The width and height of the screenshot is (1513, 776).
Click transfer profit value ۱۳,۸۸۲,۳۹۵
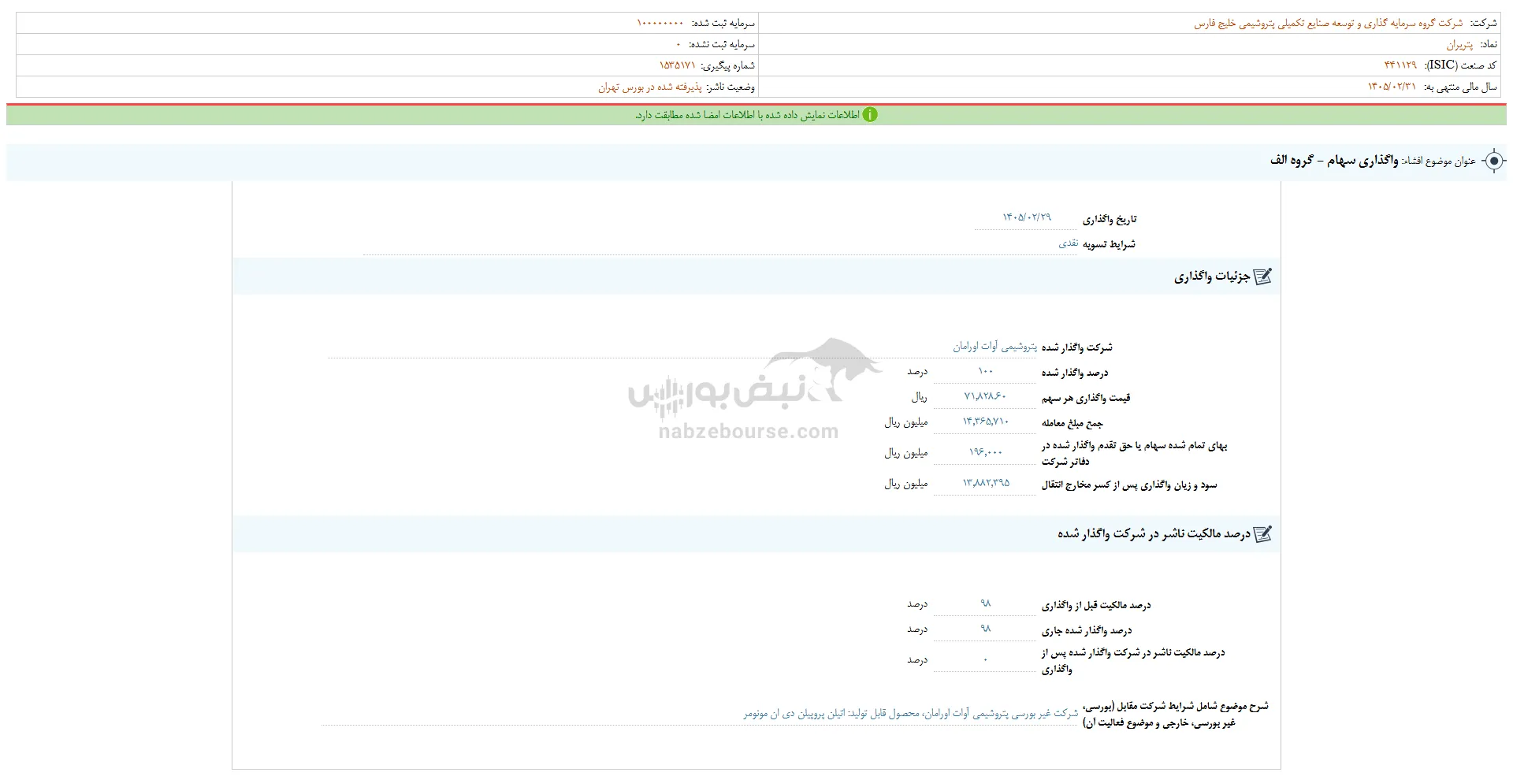tap(985, 483)
